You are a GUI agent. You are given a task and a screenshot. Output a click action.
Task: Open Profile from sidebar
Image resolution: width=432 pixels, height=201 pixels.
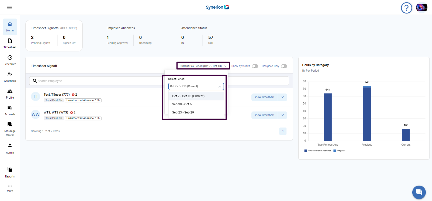[x=10, y=94]
